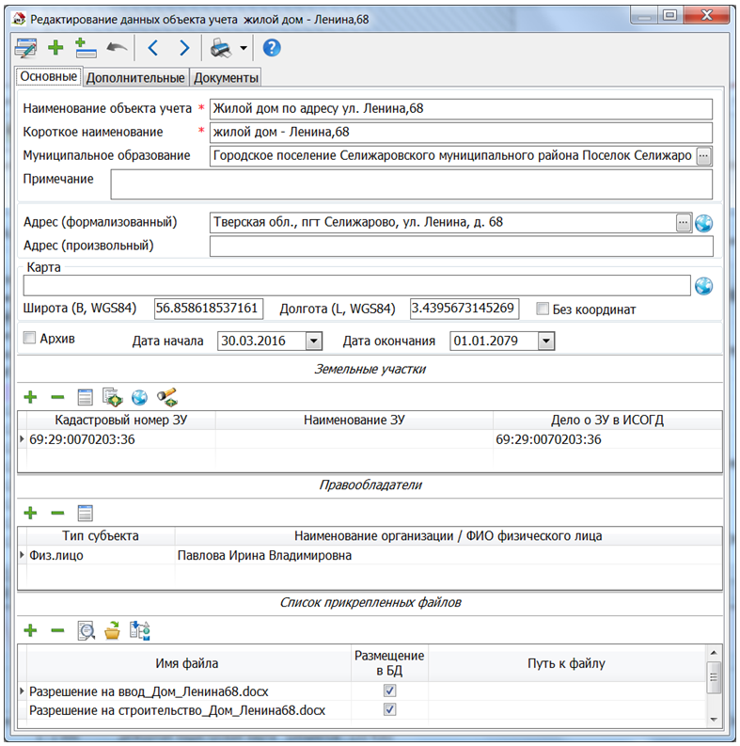The width and height of the screenshot is (740, 746).
Task: Open the Дата начала date dropdown
Action: click(314, 341)
